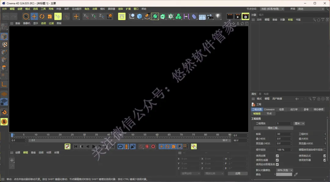Switch to the Cineware tab
Image resolution: width=330 pixels, height=182 pixels.
point(269,110)
